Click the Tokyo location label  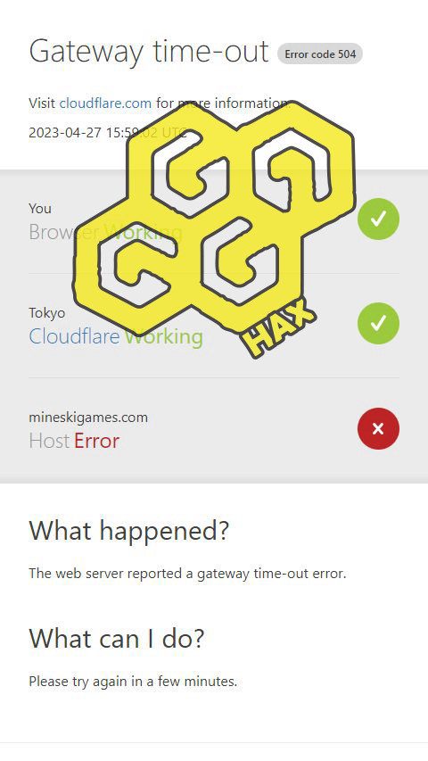(x=46, y=313)
